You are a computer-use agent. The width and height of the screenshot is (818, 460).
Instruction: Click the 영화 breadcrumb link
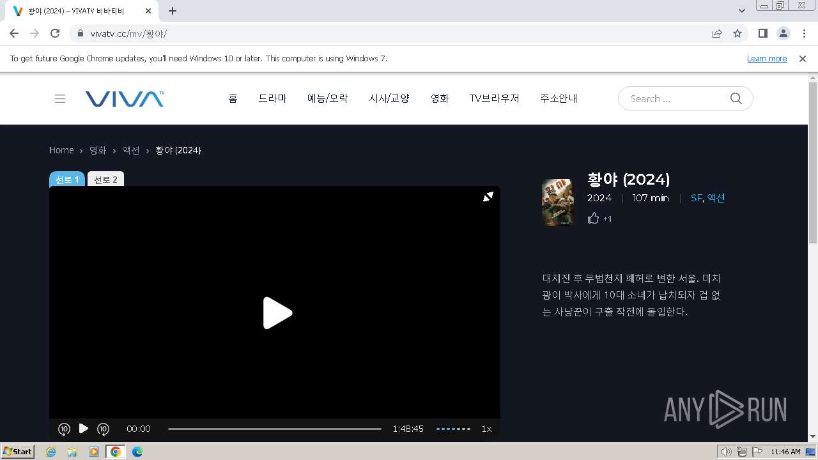pyautogui.click(x=98, y=150)
